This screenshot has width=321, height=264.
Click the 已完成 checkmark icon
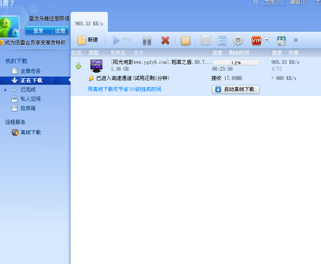pos(14,90)
